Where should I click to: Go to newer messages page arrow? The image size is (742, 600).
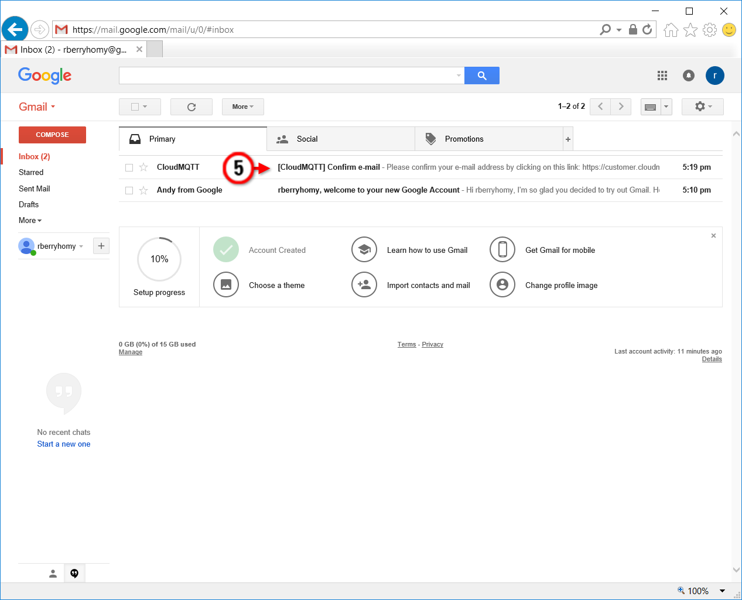click(600, 107)
